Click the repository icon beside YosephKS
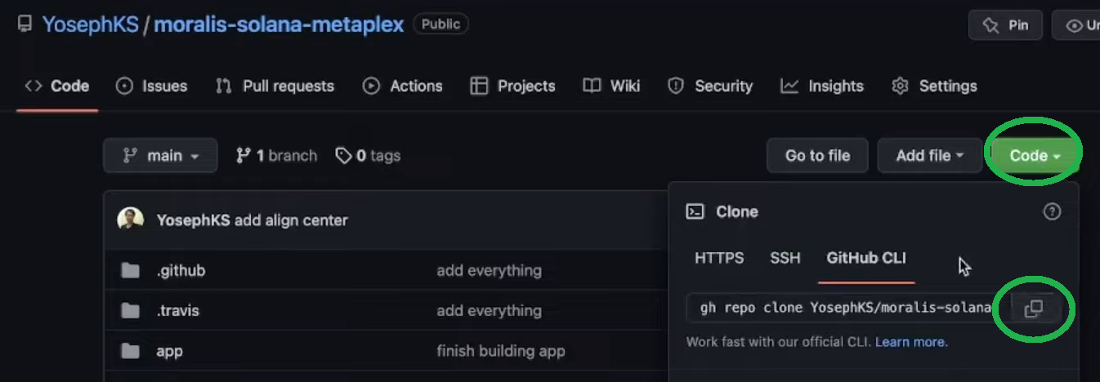1100x382 pixels. [x=25, y=24]
